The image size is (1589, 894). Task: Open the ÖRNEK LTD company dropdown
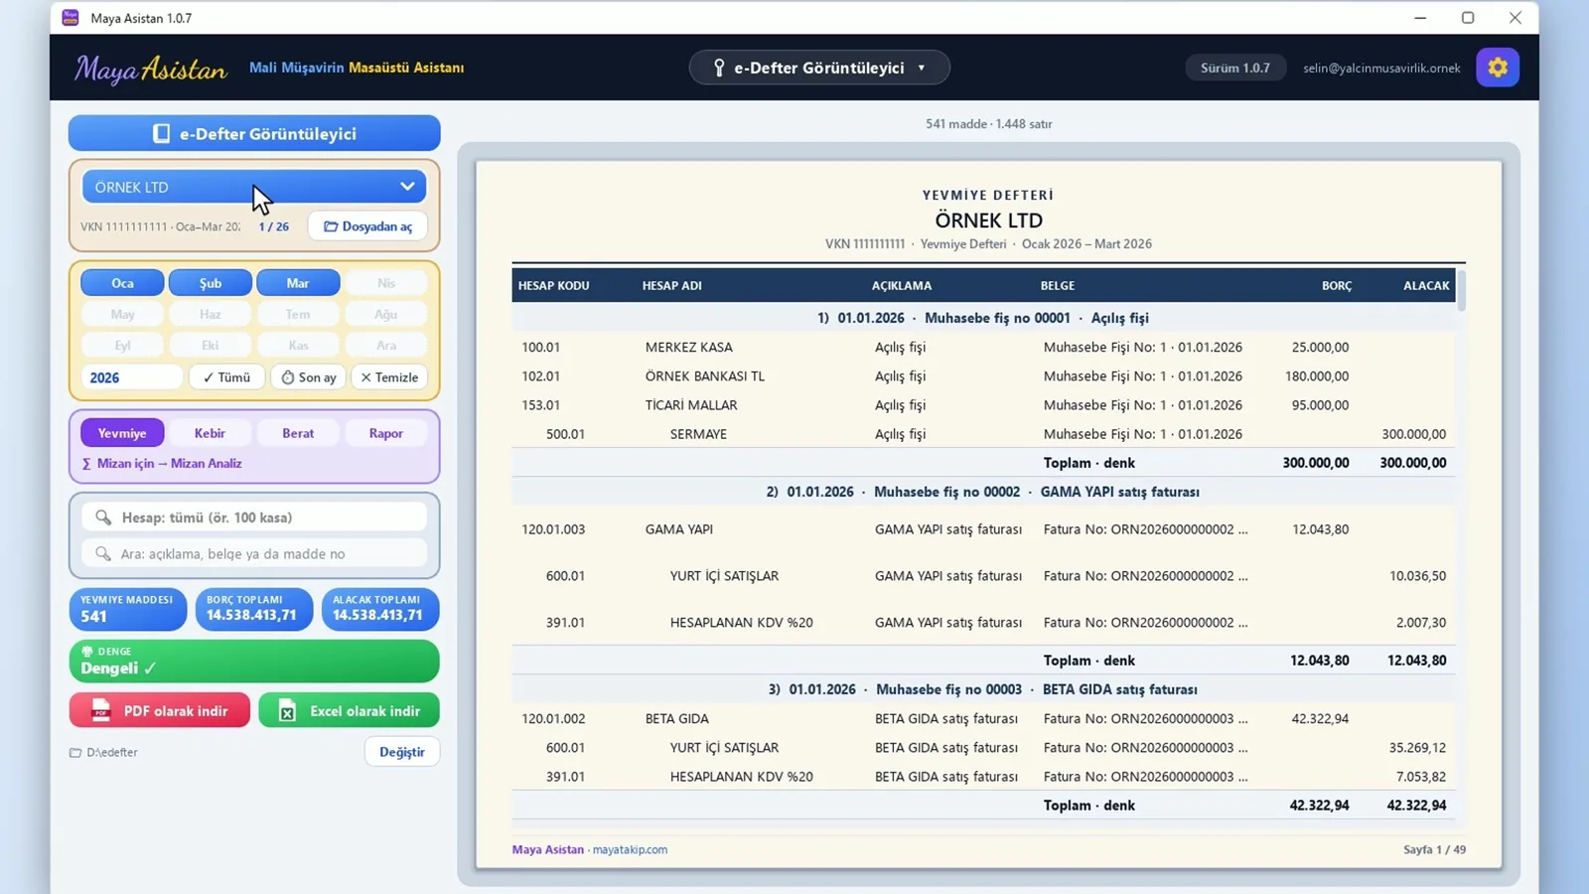click(254, 187)
